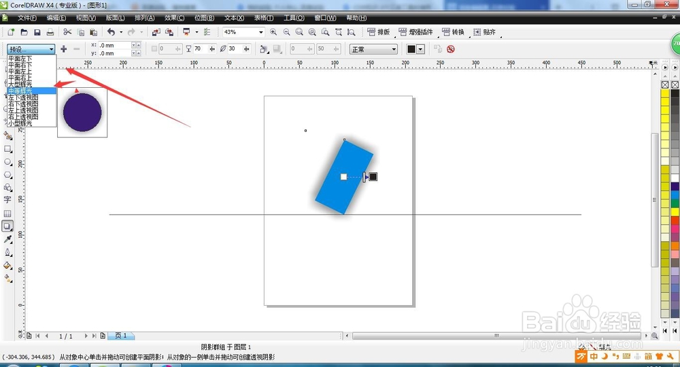Open the 效果(C) menu

click(x=174, y=18)
